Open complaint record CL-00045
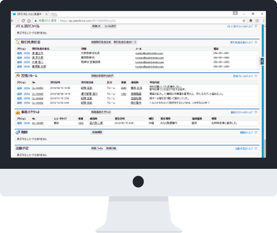 click(x=37, y=94)
